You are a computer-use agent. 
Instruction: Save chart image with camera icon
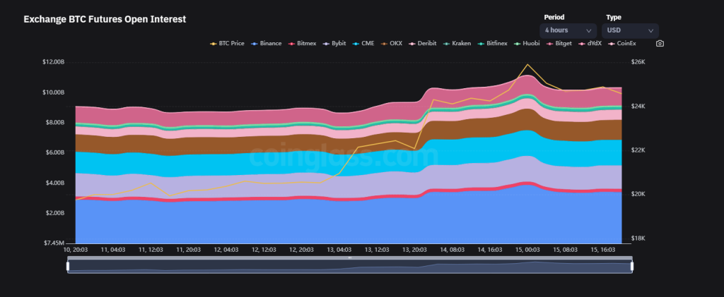coord(660,43)
